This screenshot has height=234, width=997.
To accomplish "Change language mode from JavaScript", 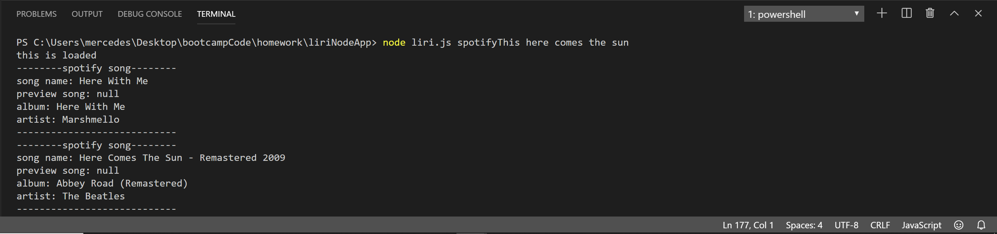I will 922,225.
